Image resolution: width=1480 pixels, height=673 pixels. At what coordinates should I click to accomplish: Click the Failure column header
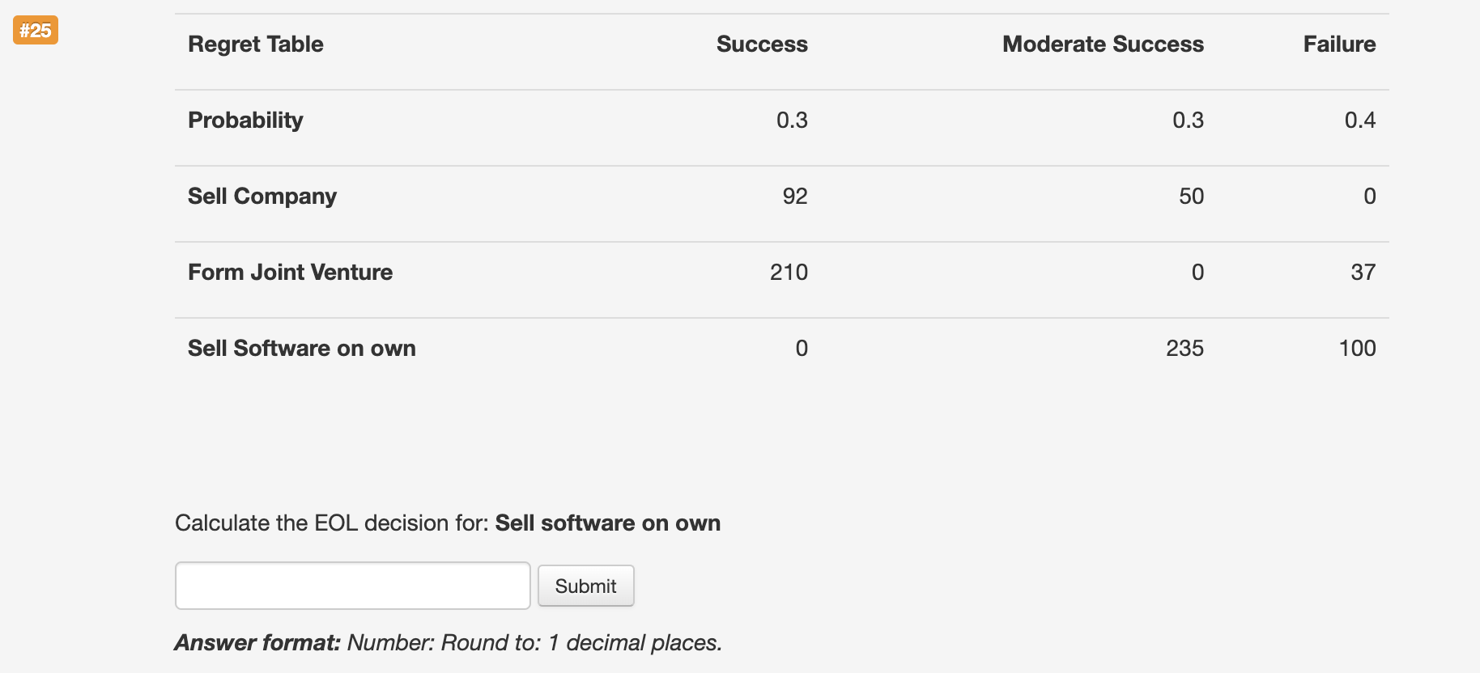tap(1339, 44)
